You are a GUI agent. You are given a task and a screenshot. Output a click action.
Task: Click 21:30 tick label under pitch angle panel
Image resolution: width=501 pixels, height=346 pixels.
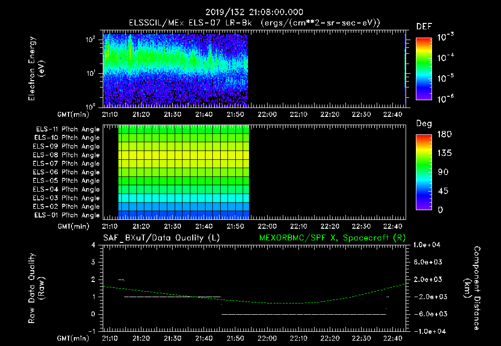[x=173, y=227]
